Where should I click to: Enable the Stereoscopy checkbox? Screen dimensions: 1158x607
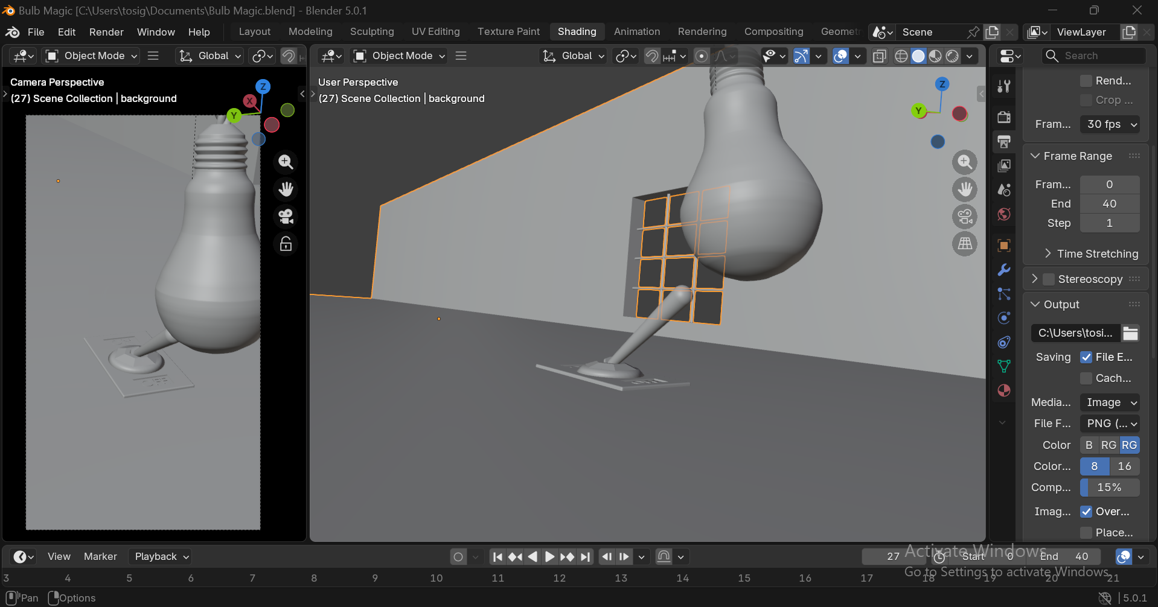pyautogui.click(x=1049, y=279)
